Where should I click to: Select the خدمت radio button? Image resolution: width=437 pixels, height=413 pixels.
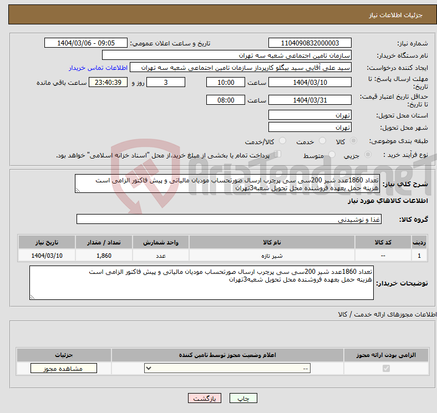[x=322, y=141]
